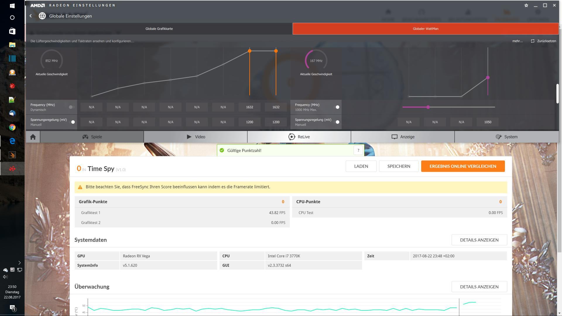Click the red Radeon Settings taskbar icon
Image resolution: width=562 pixels, height=316 pixels.
click(x=12, y=169)
